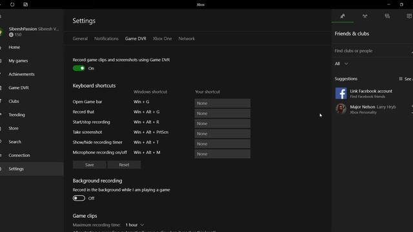The height and width of the screenshot is (232, 413).
Task: Reset the keyboard shortcuts
Action: click(124, 165)
